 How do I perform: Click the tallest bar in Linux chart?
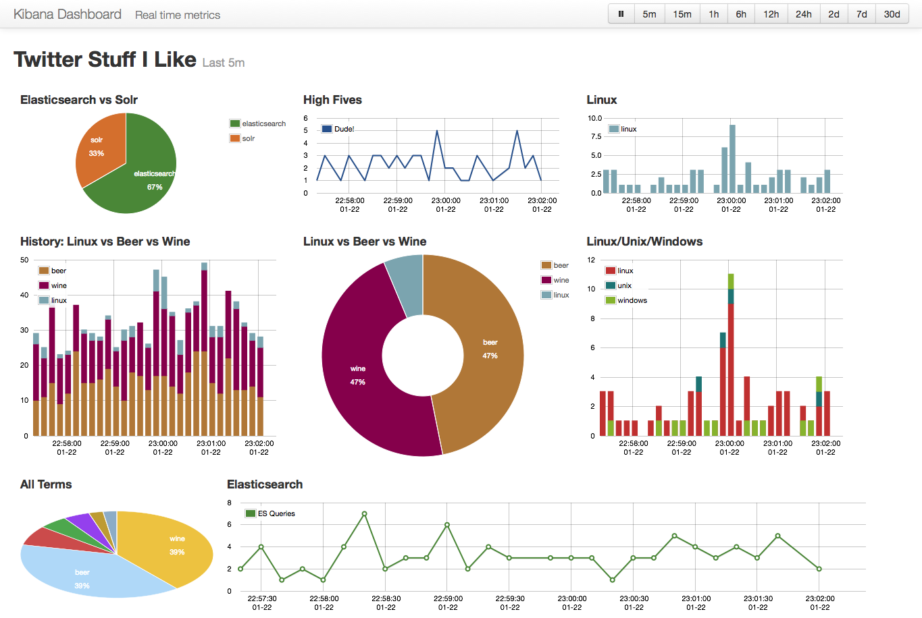732,159
